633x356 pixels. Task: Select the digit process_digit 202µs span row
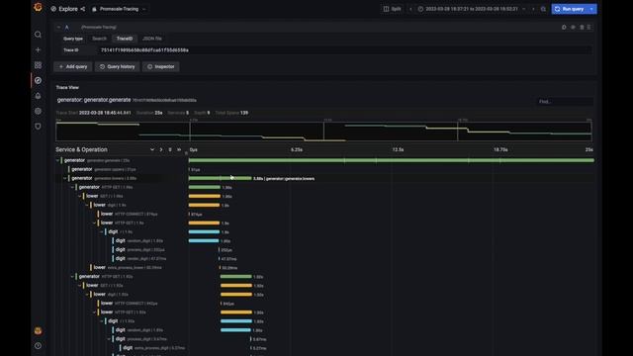(x=140, y=250)
